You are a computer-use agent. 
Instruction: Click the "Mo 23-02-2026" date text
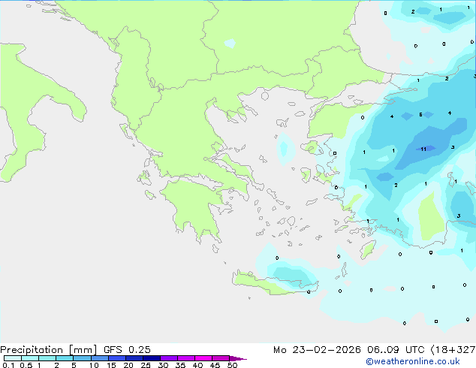tap(317, 350)
